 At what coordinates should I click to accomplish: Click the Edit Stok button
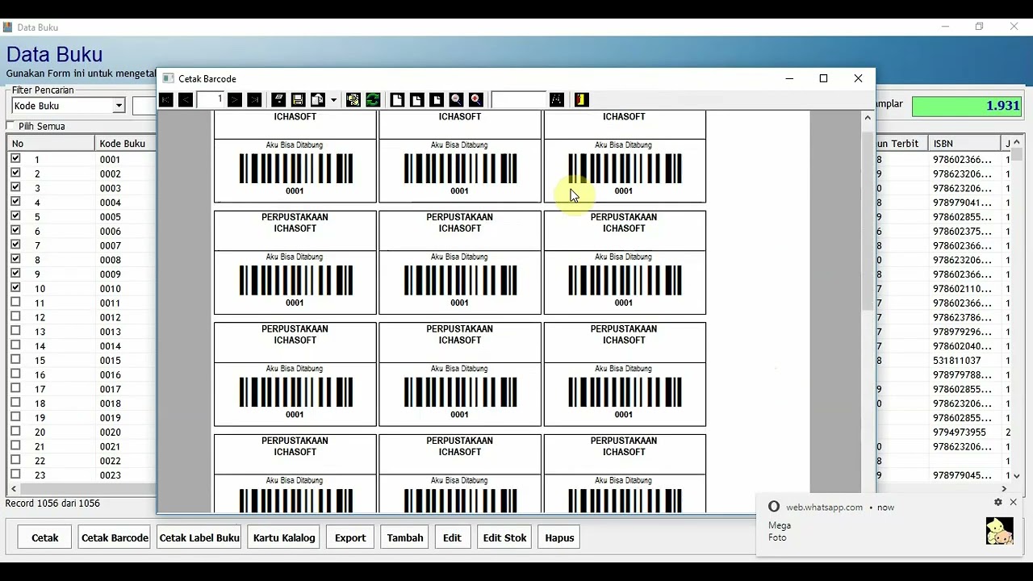pyautogui.click(x=504, y=537)
